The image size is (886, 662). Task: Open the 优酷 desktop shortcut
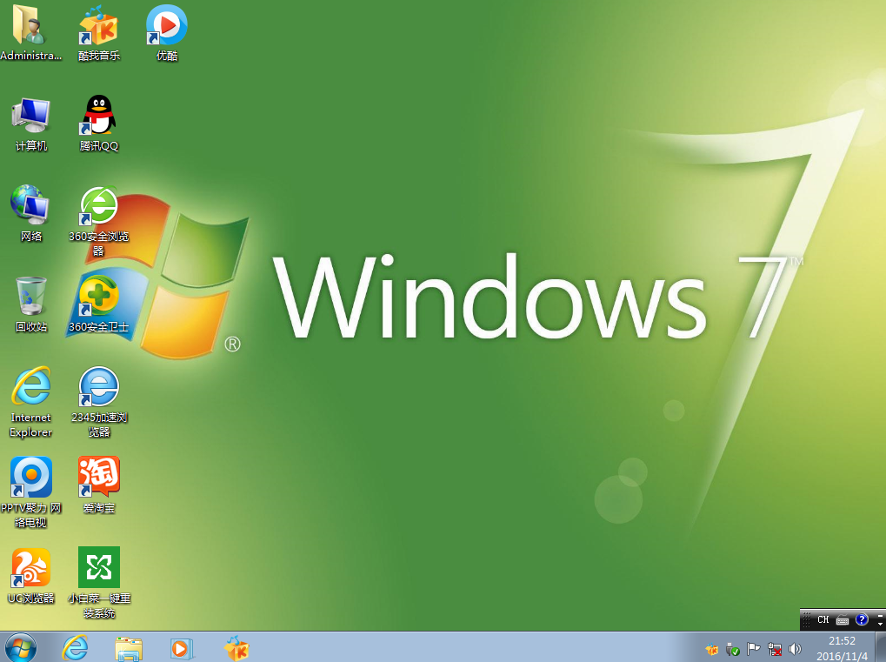[167, 32]
